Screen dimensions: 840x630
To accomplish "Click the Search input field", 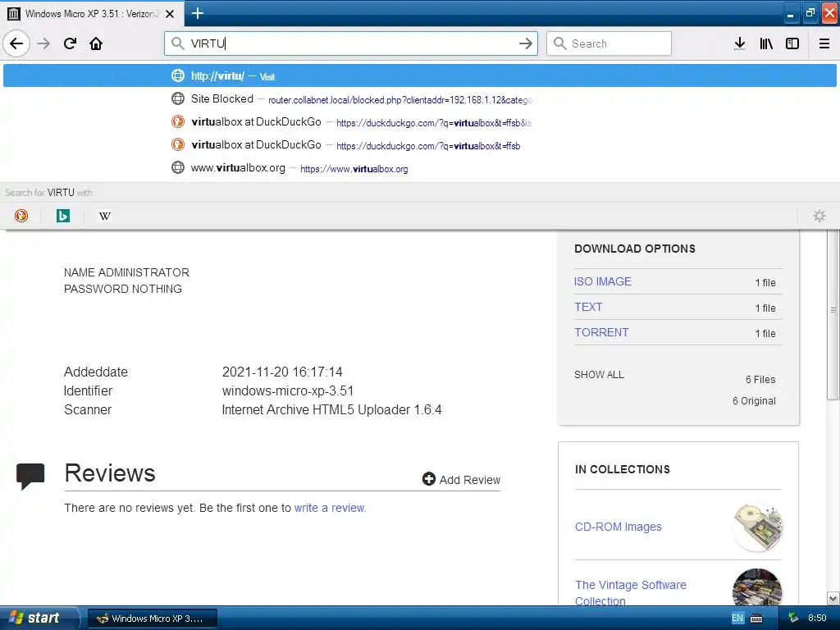I will (x=609, y=43).
